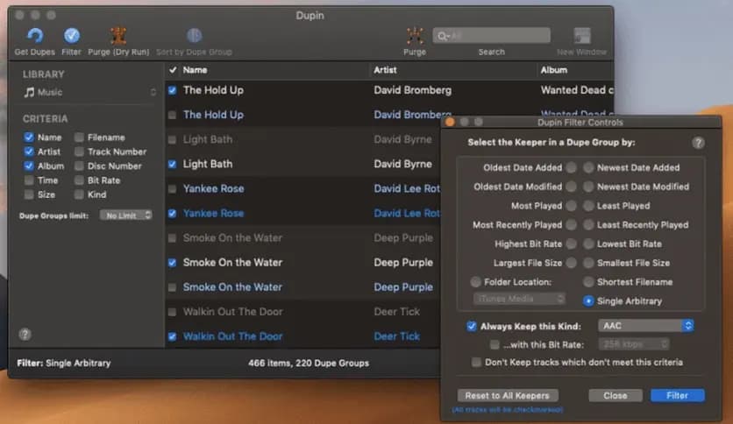This screenshot has width=733, height=424.
Task: Open the Filter toolbar icon
Action: click(x=72, y=36)
